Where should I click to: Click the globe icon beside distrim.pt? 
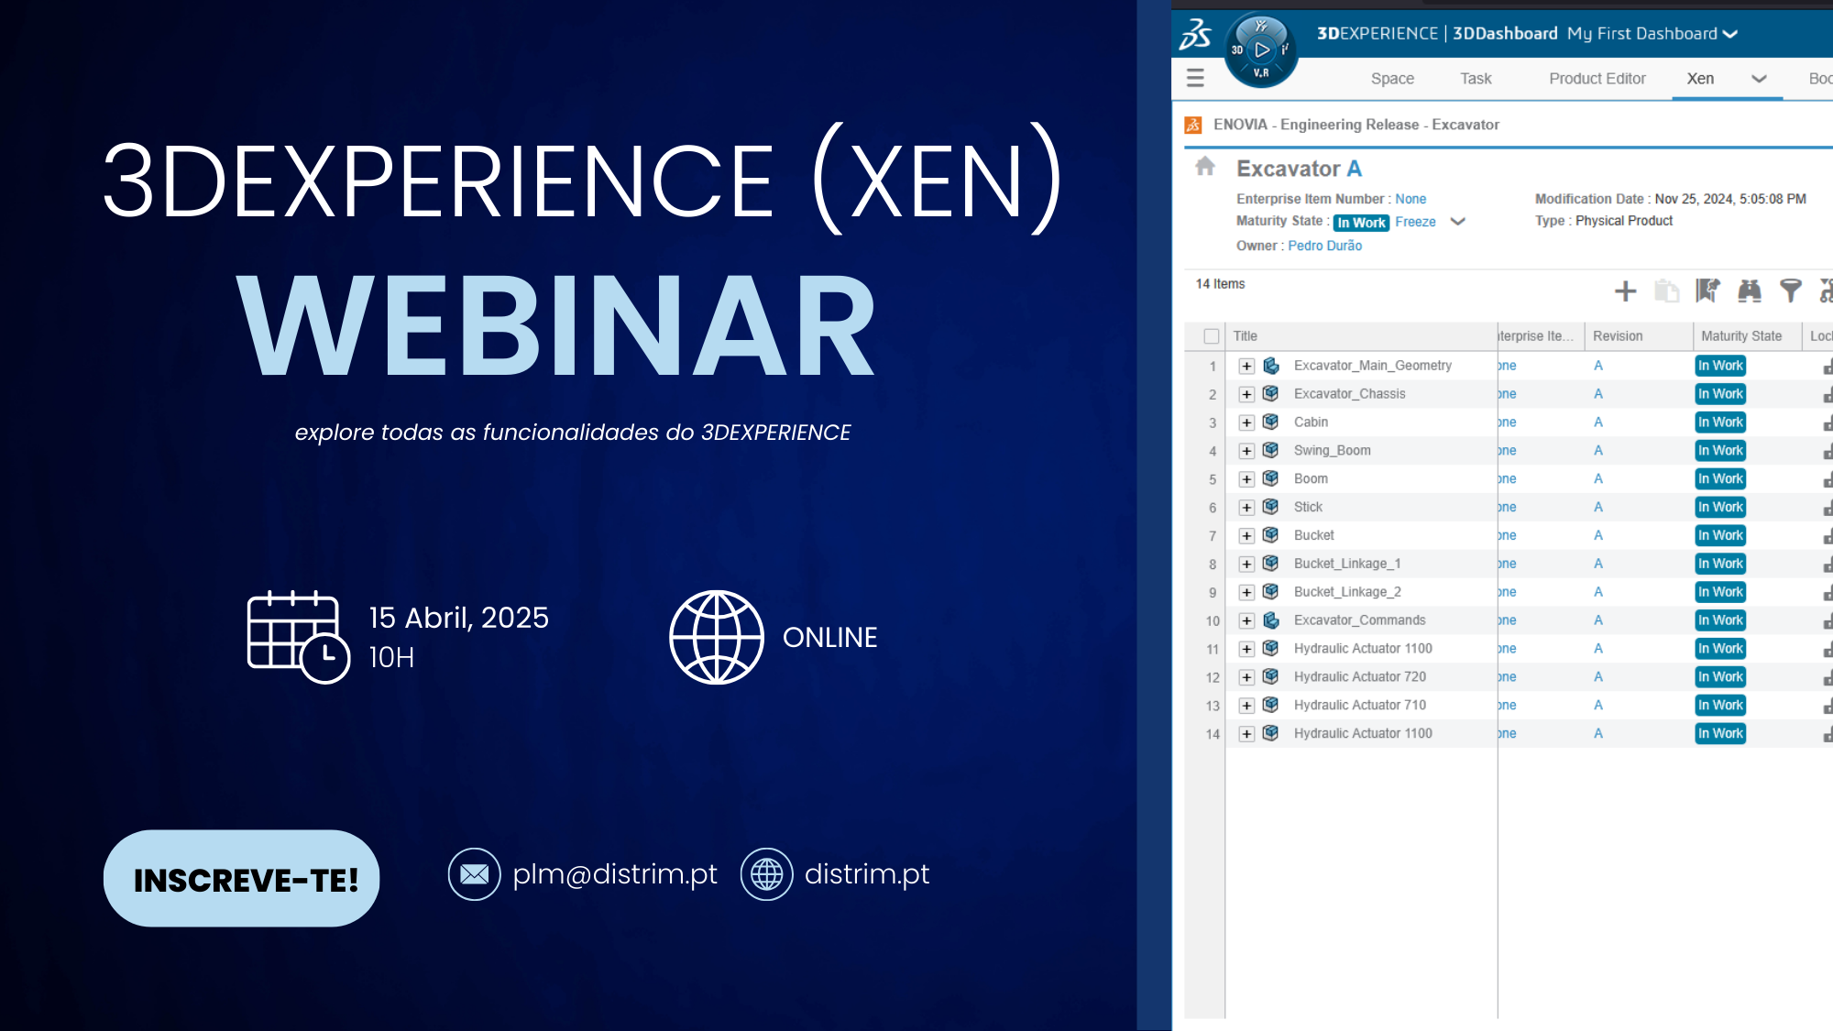pos(766,874)
